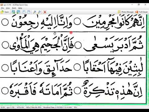Click the 'Modified Date' status bar entry

[57, 107]
